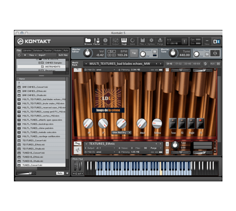Click the Master Tune knob
This screenshot has width=236, height=211.
[173, 53]
